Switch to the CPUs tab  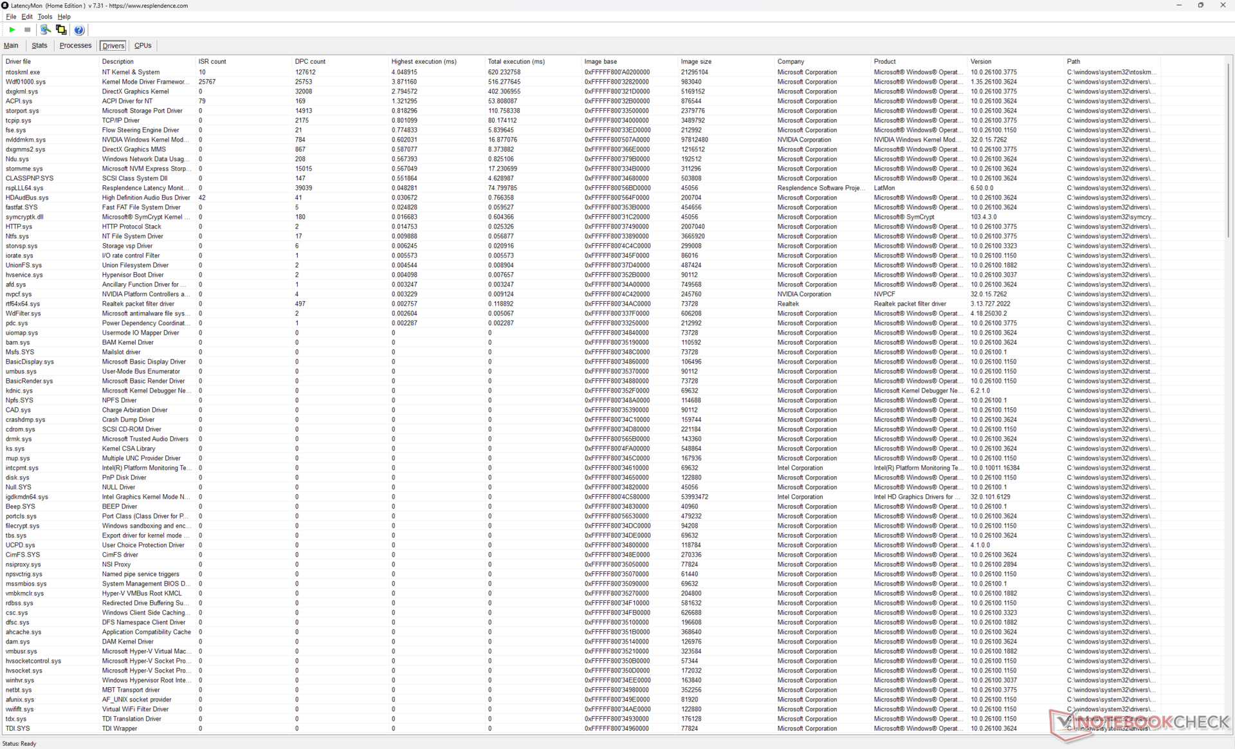[143, 46]
